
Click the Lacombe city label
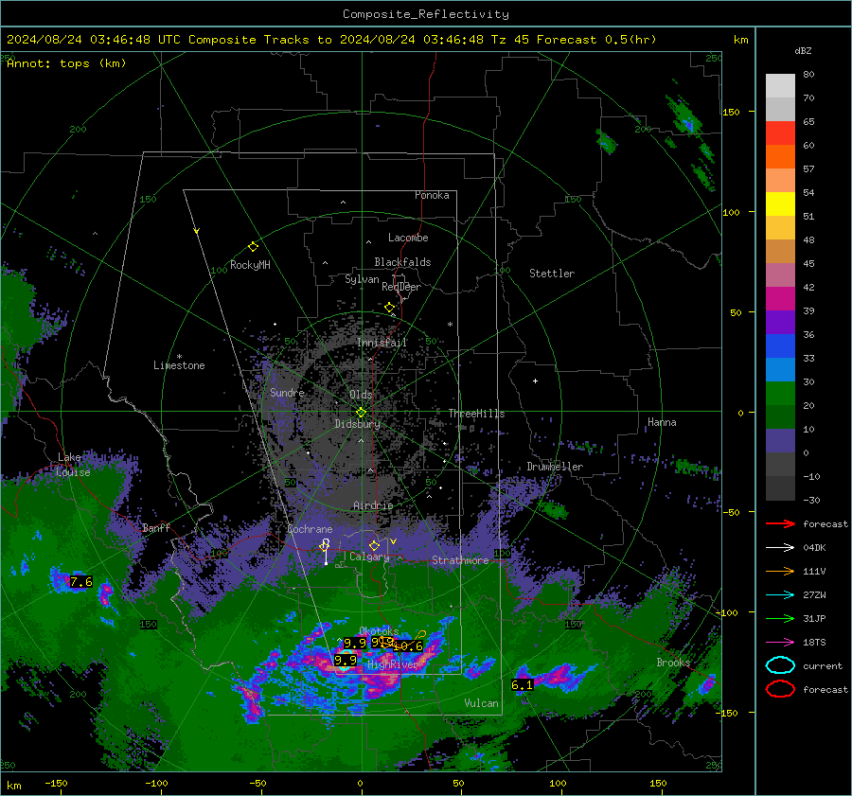coord(408,238)
